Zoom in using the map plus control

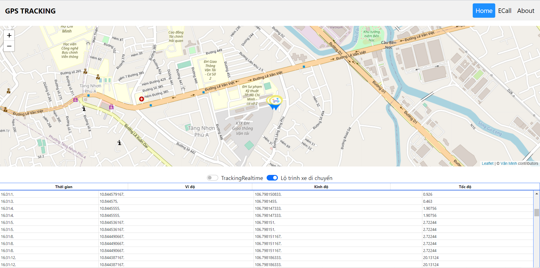(9, 35)
